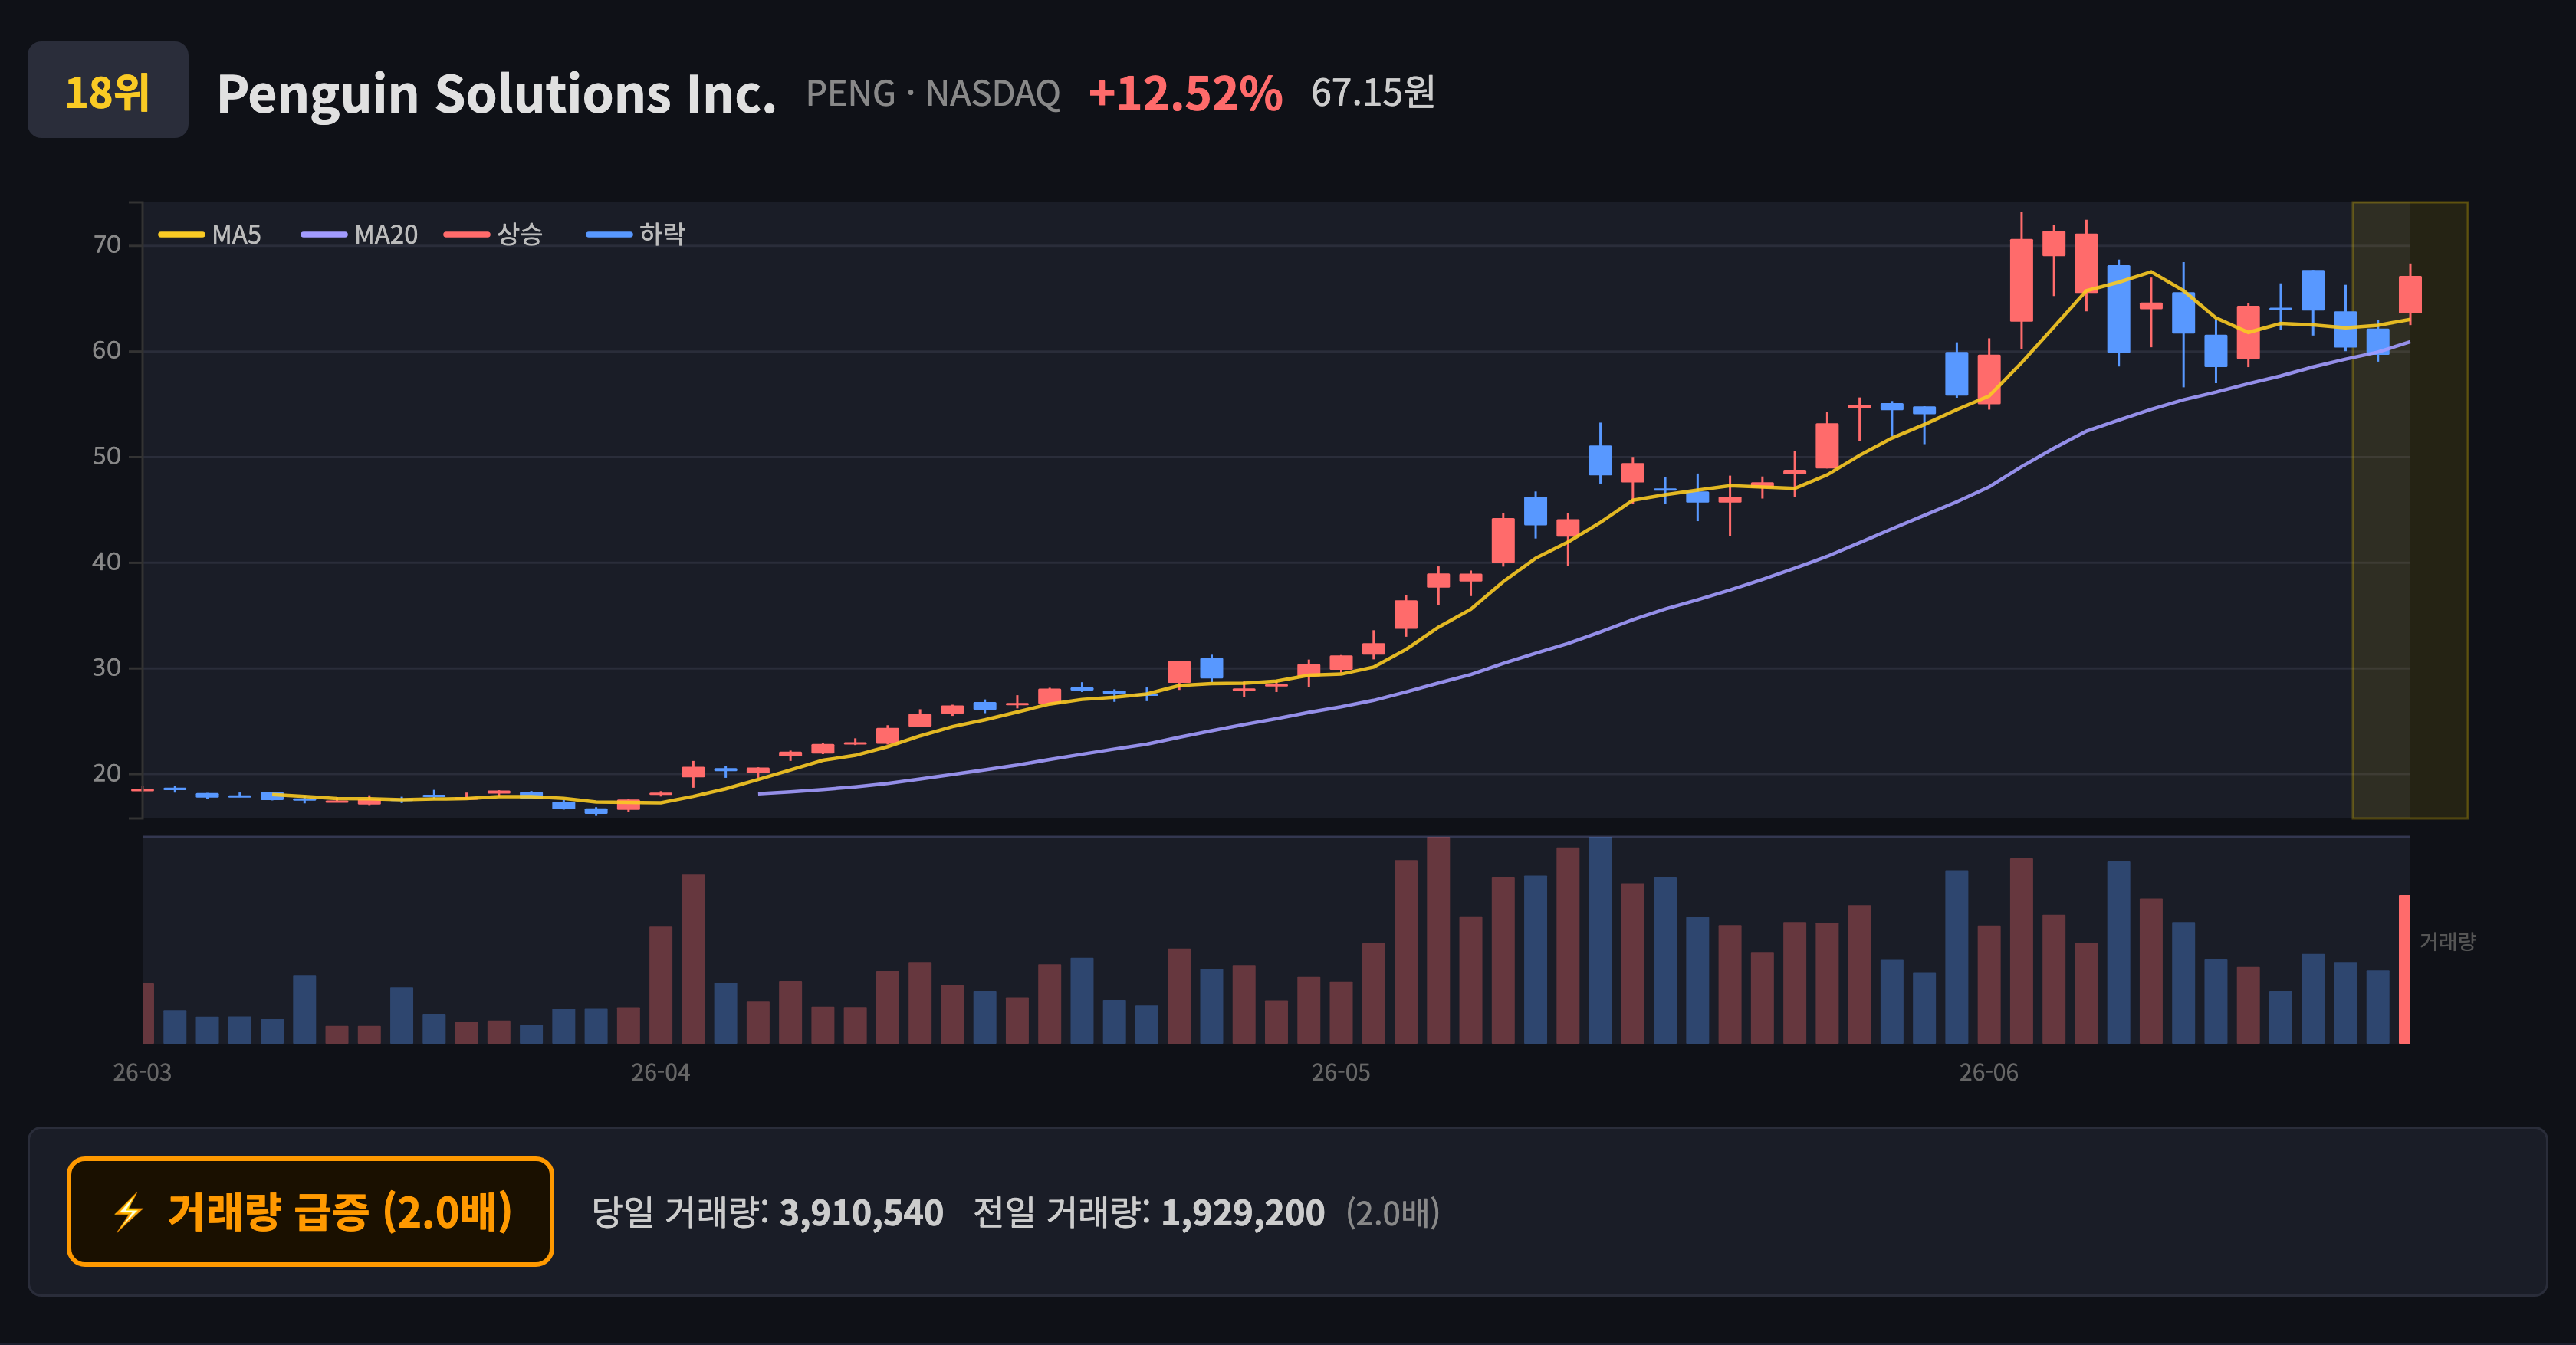Click the PENG · NASDAQ ticker label
The image size is (2576, 1345).
tap(932, 94)
